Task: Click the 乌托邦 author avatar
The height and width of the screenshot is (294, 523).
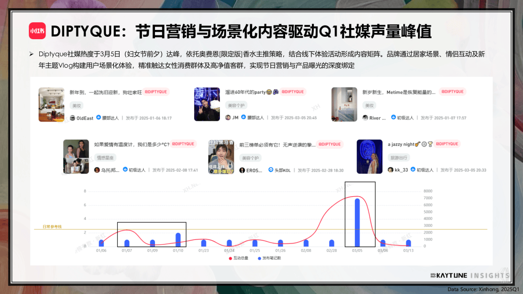Action: point(97,170)
